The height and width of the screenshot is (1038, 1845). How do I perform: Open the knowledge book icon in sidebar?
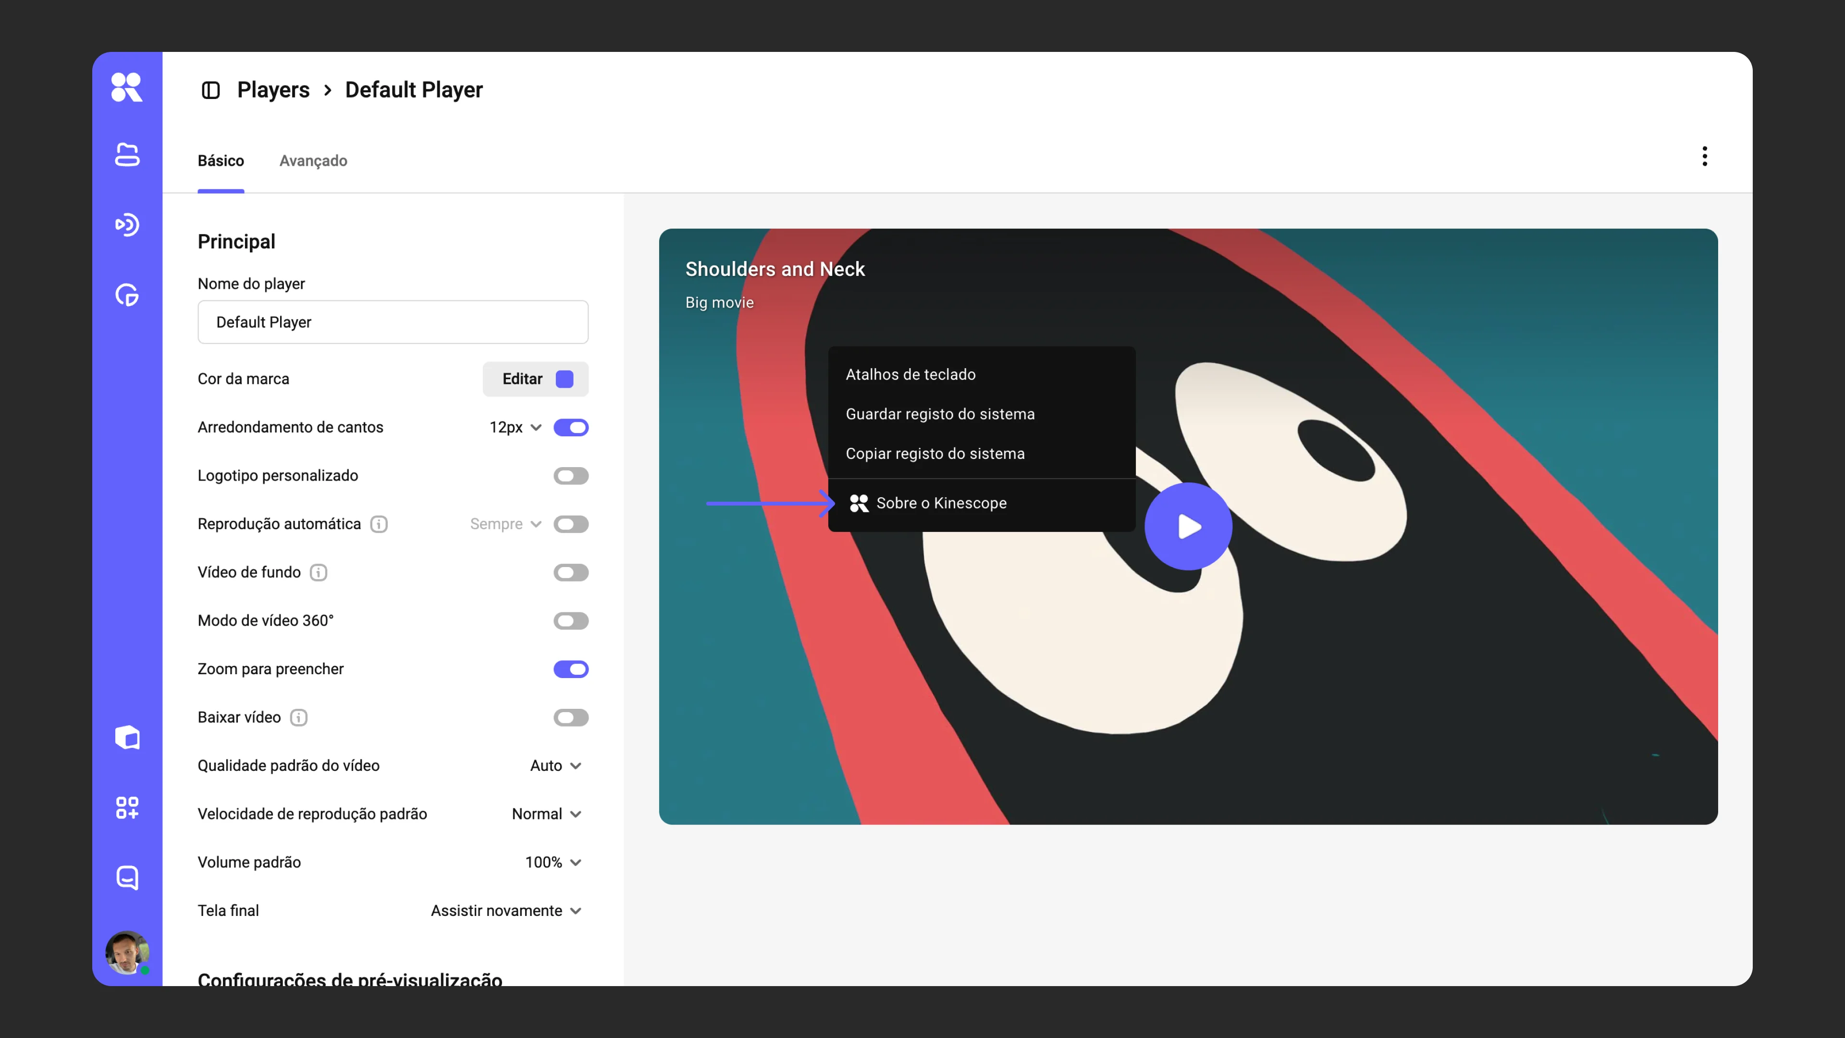[x=127, y=737]
